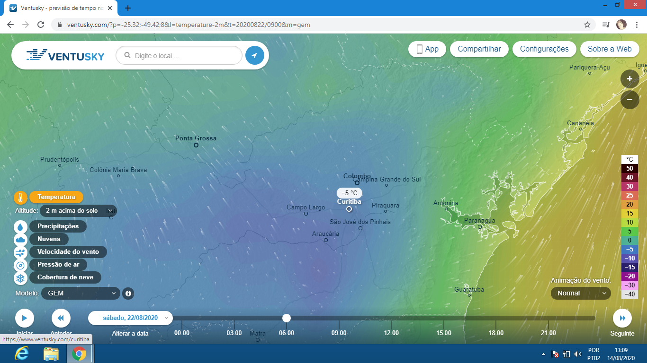This screenshot has width=647, height=363.
Task: Zoom out the map with minus button
Action: [629, 100]
